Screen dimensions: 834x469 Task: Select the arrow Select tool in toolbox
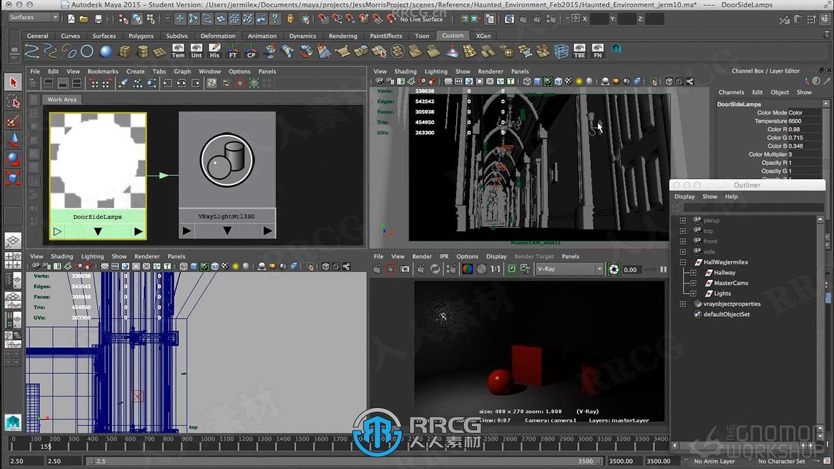(13, 83)
